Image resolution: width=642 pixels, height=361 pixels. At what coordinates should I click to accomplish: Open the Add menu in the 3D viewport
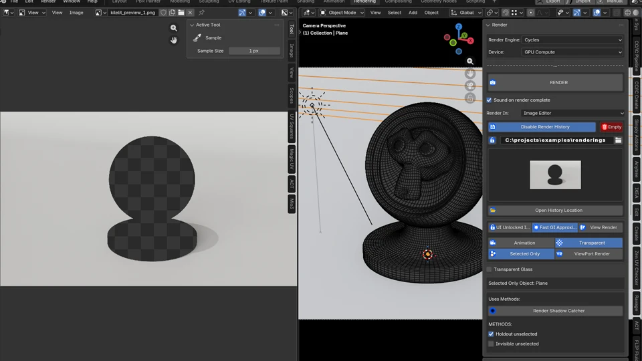click(x=413, y=13)
